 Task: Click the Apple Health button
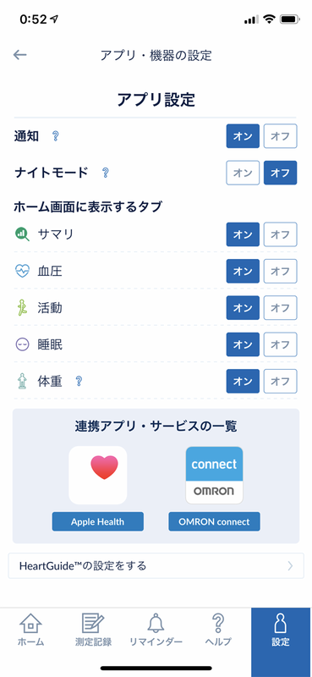[98, 521]
